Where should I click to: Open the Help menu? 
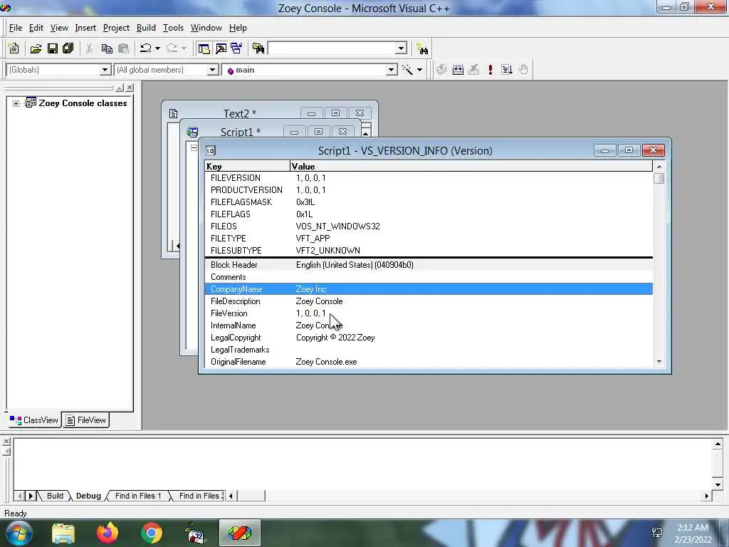(238, 28)
